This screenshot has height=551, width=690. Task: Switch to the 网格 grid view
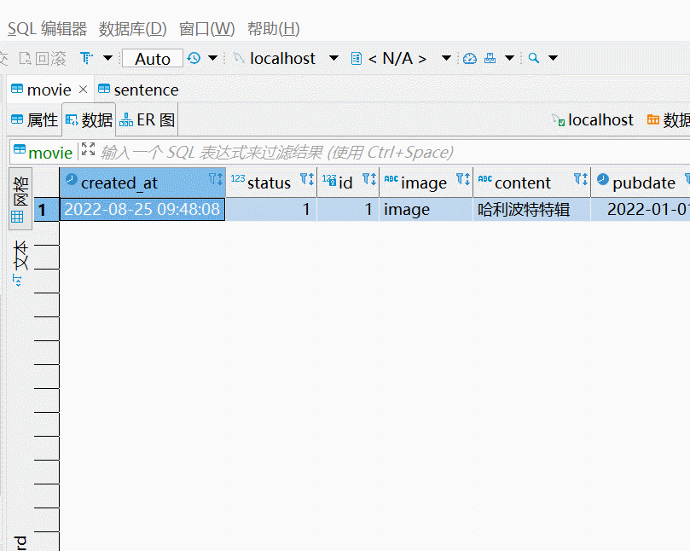click(x=20, y=199)
